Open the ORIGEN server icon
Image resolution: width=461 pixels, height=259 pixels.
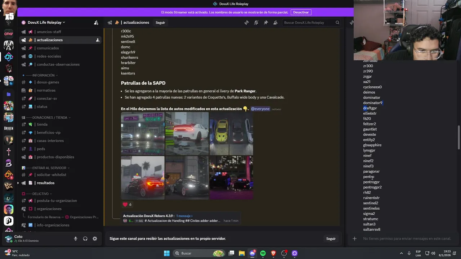9,128
